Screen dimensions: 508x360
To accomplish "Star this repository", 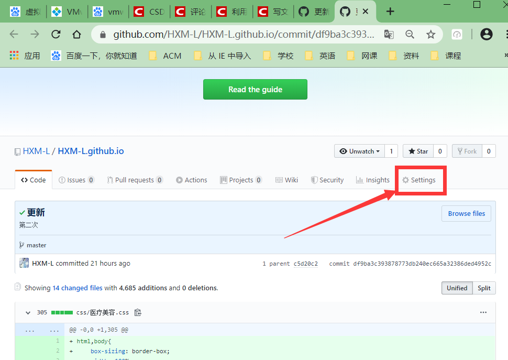I will tap(418, 151).
